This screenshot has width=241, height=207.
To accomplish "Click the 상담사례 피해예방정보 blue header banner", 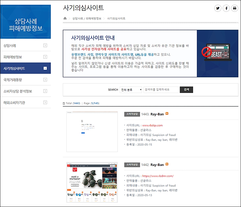I will [x=26, y=22].
